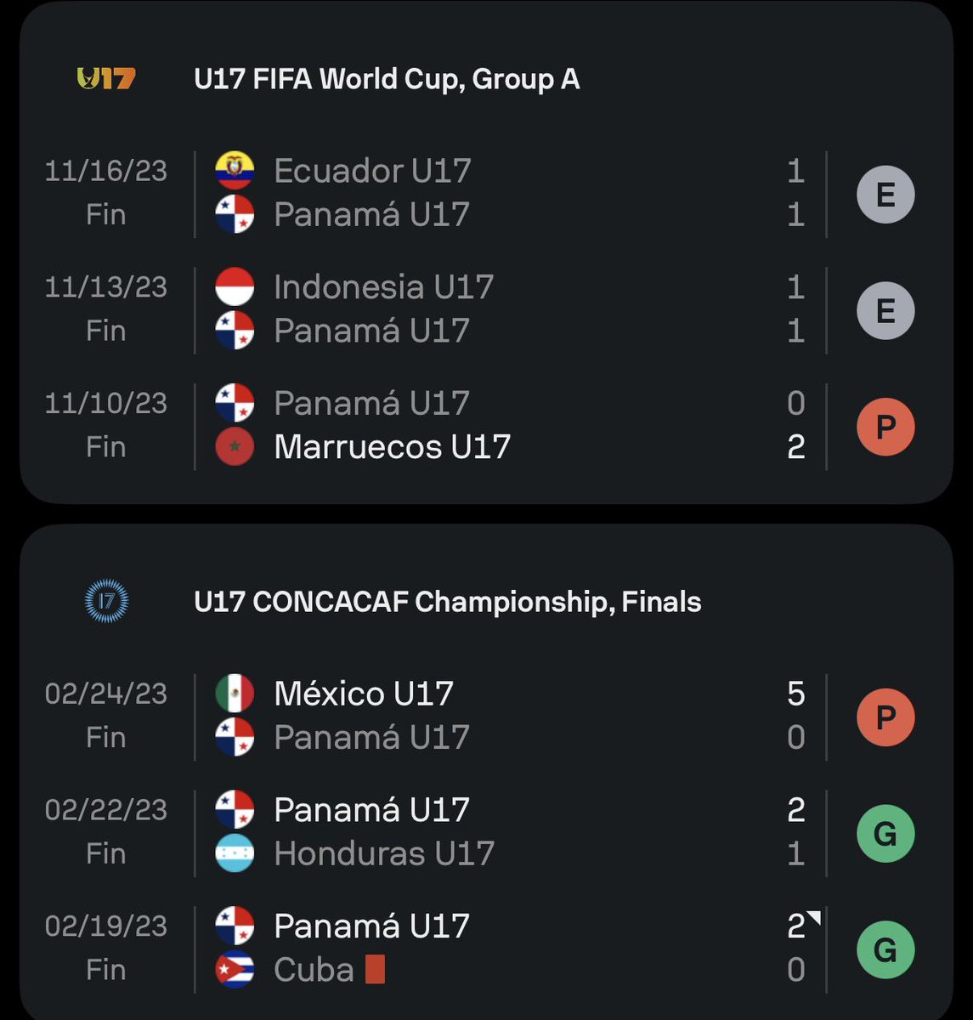
Task: Click the red card indicator beside Cuba
Action: coord(375,970)
